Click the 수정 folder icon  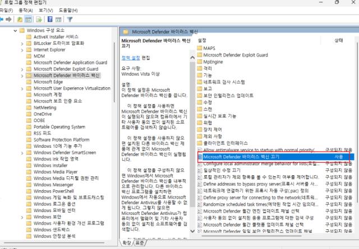200,102
